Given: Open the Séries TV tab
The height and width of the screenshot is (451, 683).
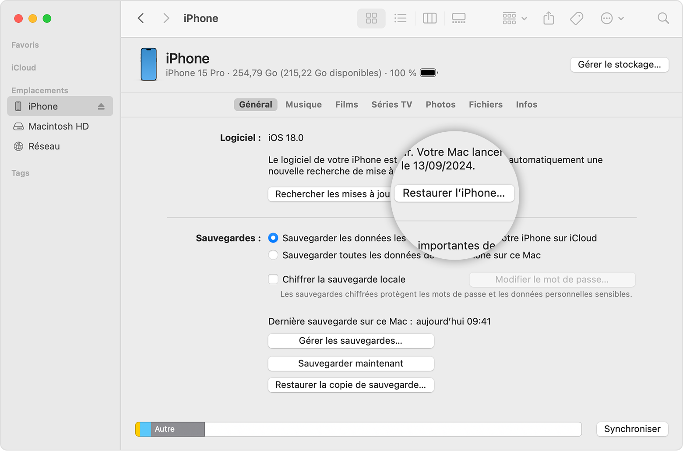Looking at the screenshot, I should pos(392,105).
